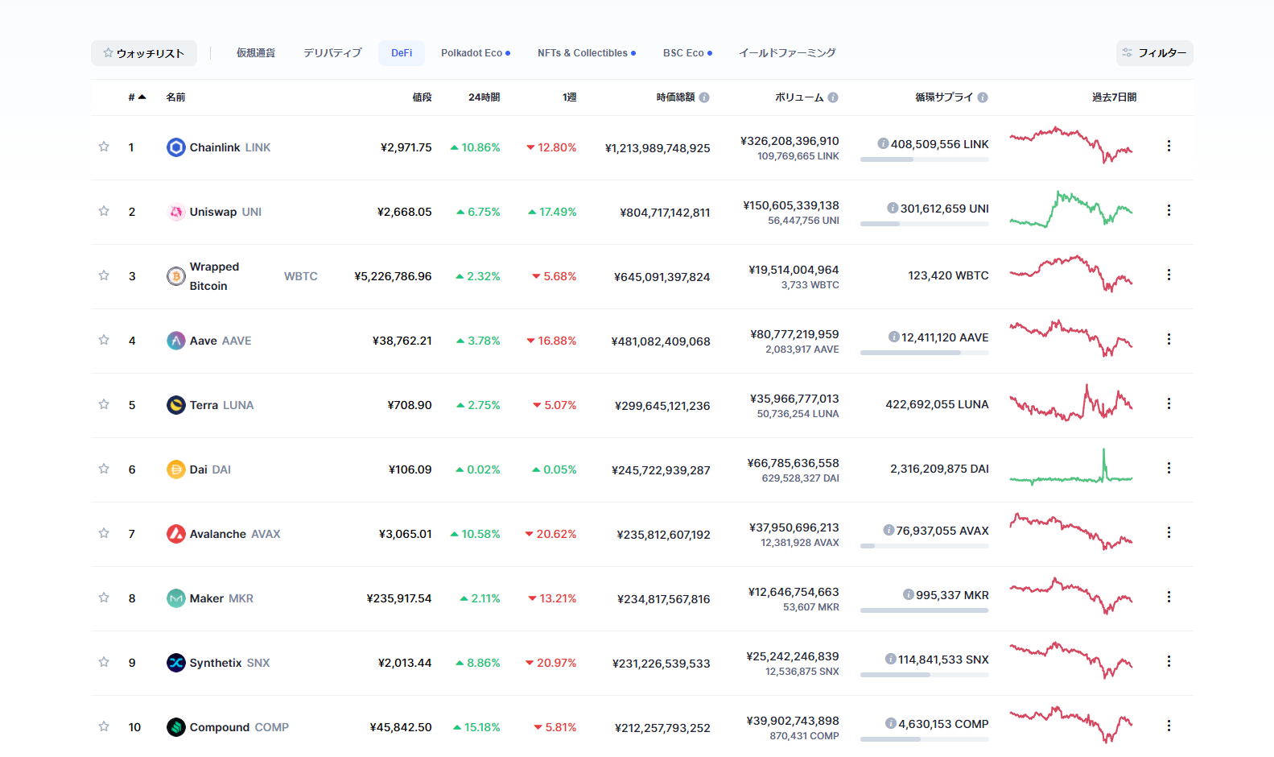The height and width of the screenshot is (757, 1274).
Task: Switch to the 仮想通貨 tab
Action: (256, 53)
